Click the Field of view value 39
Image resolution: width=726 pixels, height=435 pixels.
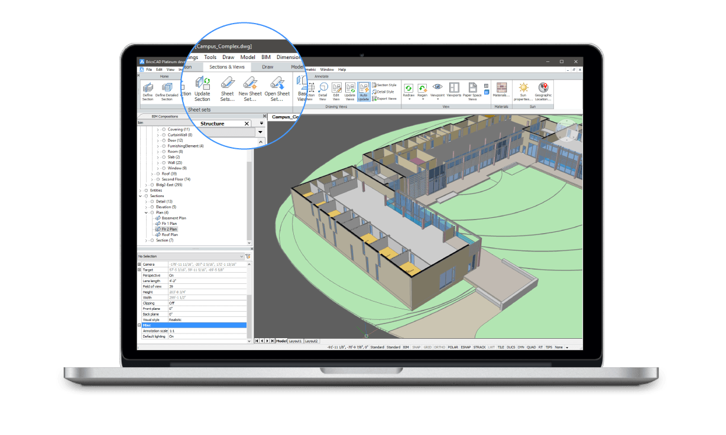tap(207, 286)
